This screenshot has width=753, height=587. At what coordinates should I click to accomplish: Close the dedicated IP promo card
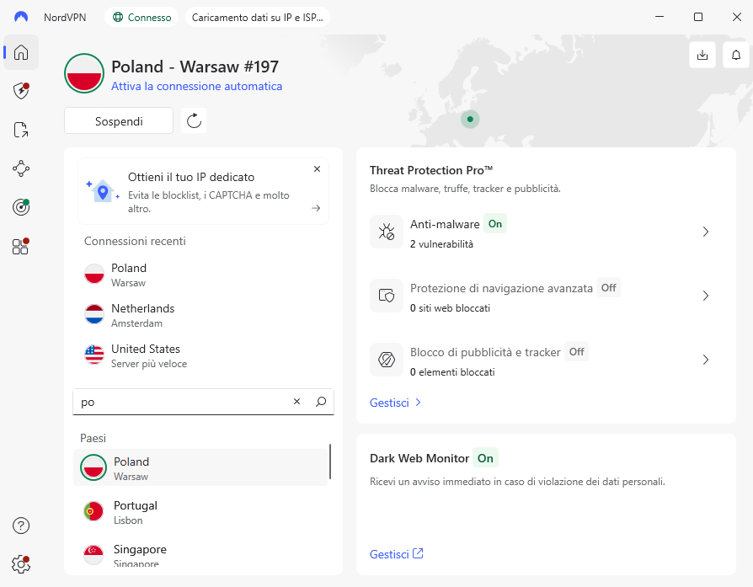point(317,169)
